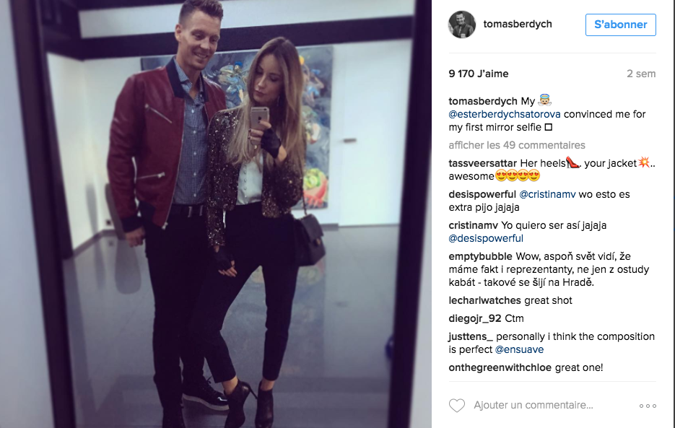Open the desispowerful commenter profile
Viewport: 675px width, 428px height.
pos(482,194)
